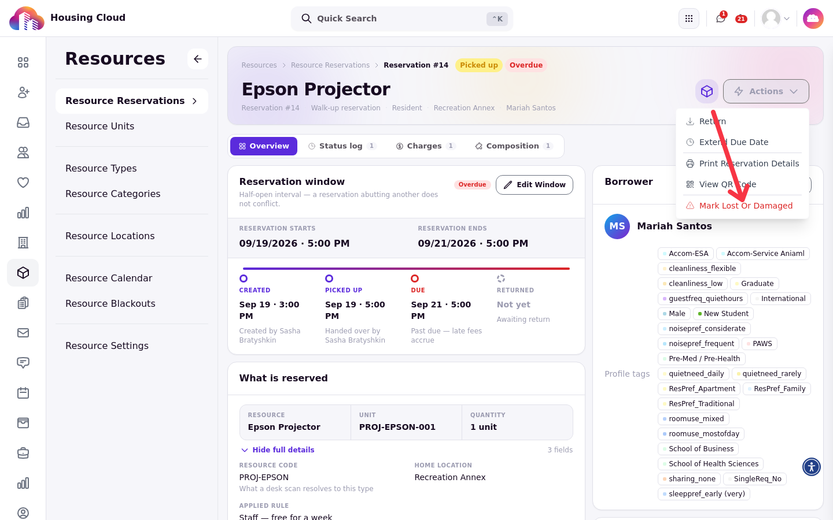Image resolution: width=833 pixels, height=520 pixels.
Task: Open the dashboard grid icon in left rail
Action: tap(23, 62)
